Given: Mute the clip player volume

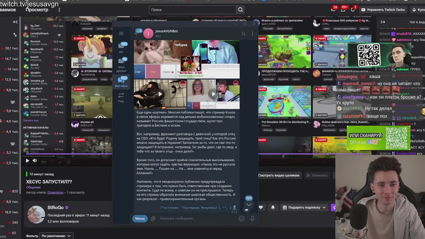Looking at the screenshot, I should pyautogui.click(x=35, y=161).
